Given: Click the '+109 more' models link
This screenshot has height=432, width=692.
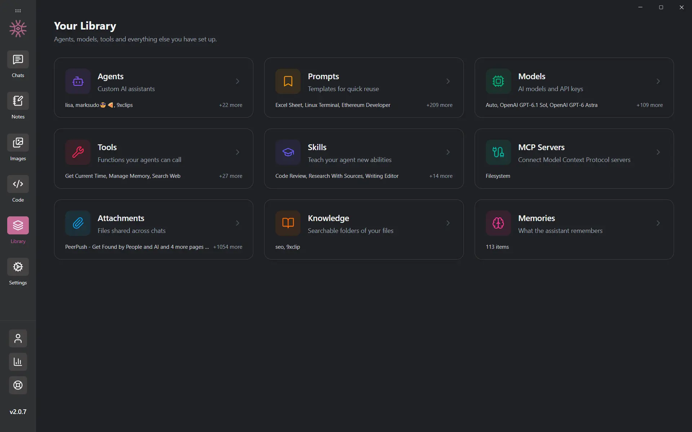Looking at the screenshot, I should (649, 105).
